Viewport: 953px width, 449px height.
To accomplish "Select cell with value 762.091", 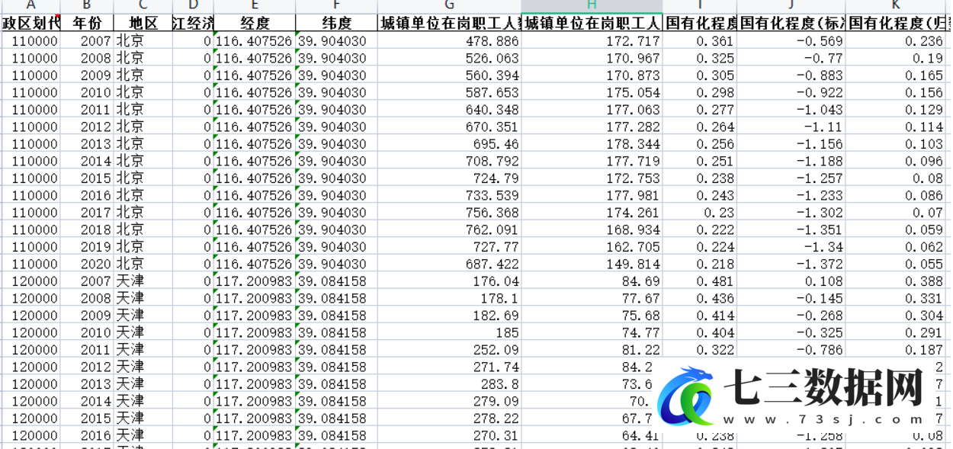I will click(449, 229).
